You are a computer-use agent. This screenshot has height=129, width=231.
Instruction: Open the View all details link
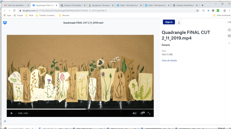[x=169, y=60]
